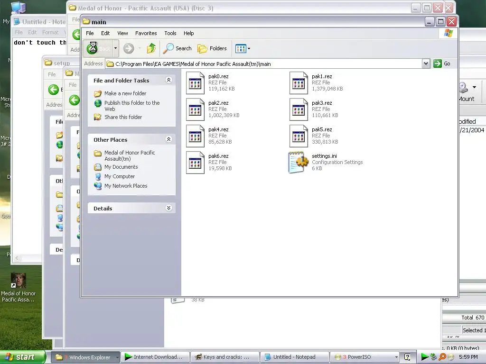Click the address path field
Screen dimensions: 486x364
coord(263,64)
